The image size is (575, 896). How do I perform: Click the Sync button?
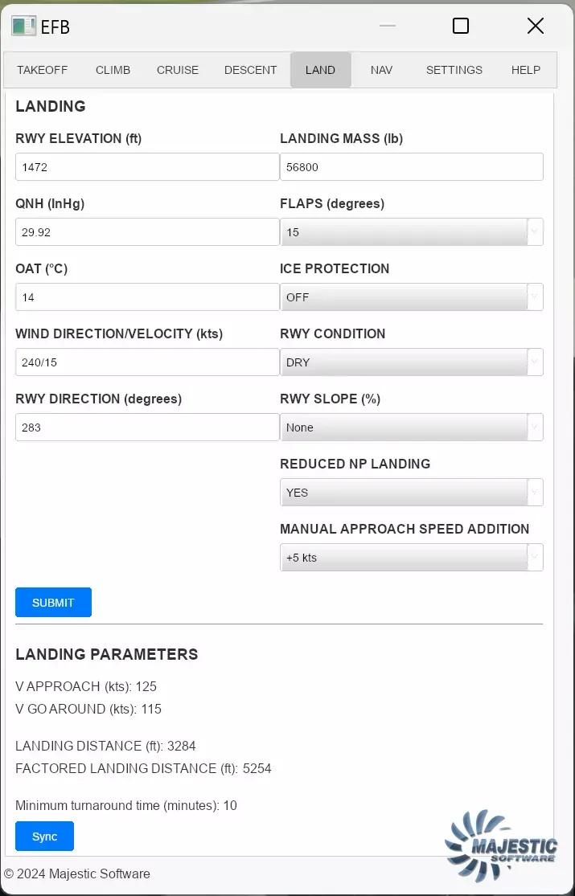coord(44,837)
